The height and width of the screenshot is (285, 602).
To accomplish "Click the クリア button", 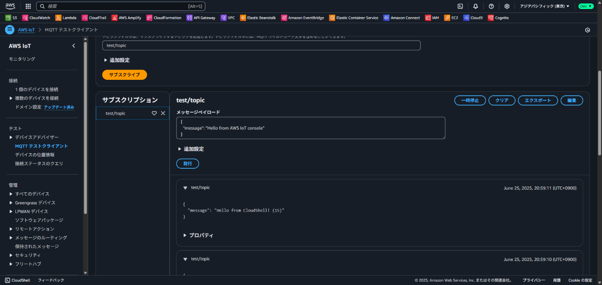I will (x=502, y=100).
